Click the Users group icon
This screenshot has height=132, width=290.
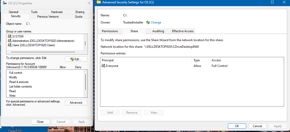tap(9, 45)
